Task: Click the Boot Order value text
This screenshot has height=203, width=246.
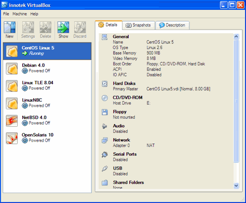Action: [x=176, y=64]
